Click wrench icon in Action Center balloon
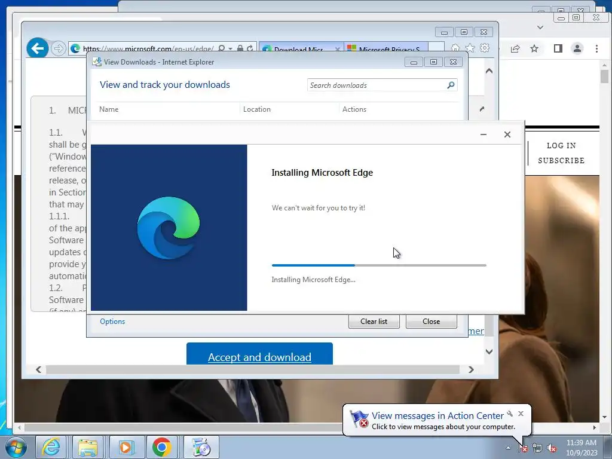The width and height of the screenshot is (612, 459). click(510, 414)
